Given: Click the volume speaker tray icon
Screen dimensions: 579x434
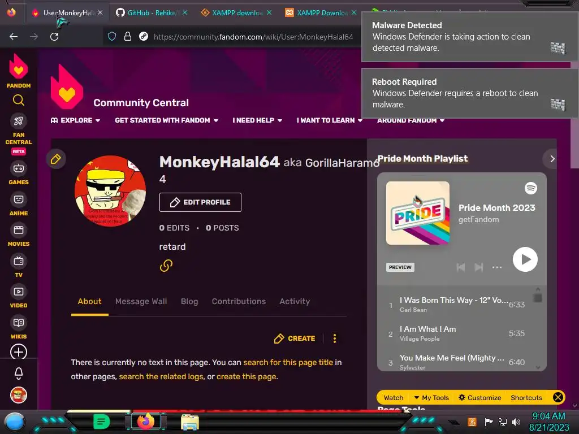Looking at the screenshot, I should pos(516,422).
